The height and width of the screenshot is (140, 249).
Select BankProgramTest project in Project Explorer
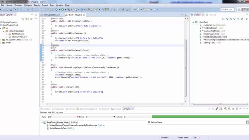(10, 25)
